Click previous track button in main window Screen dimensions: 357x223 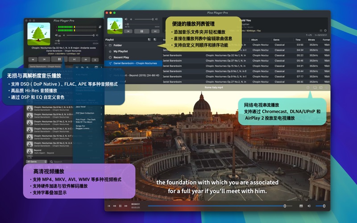tap(128, 31)
